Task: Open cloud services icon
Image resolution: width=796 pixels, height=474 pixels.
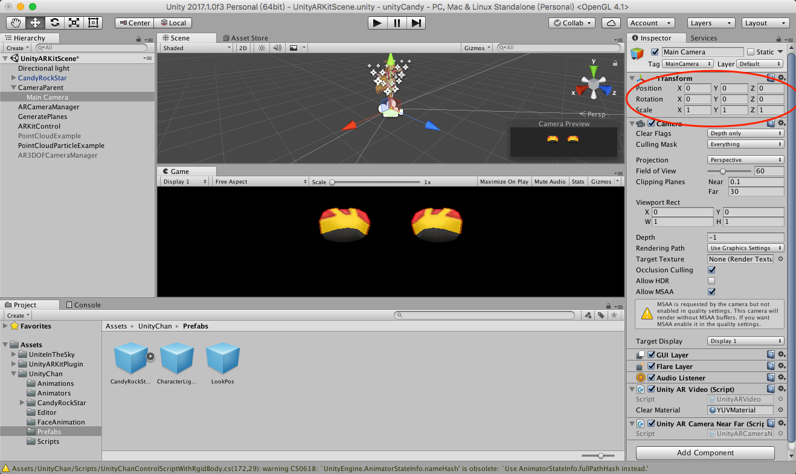Action: 611,23
